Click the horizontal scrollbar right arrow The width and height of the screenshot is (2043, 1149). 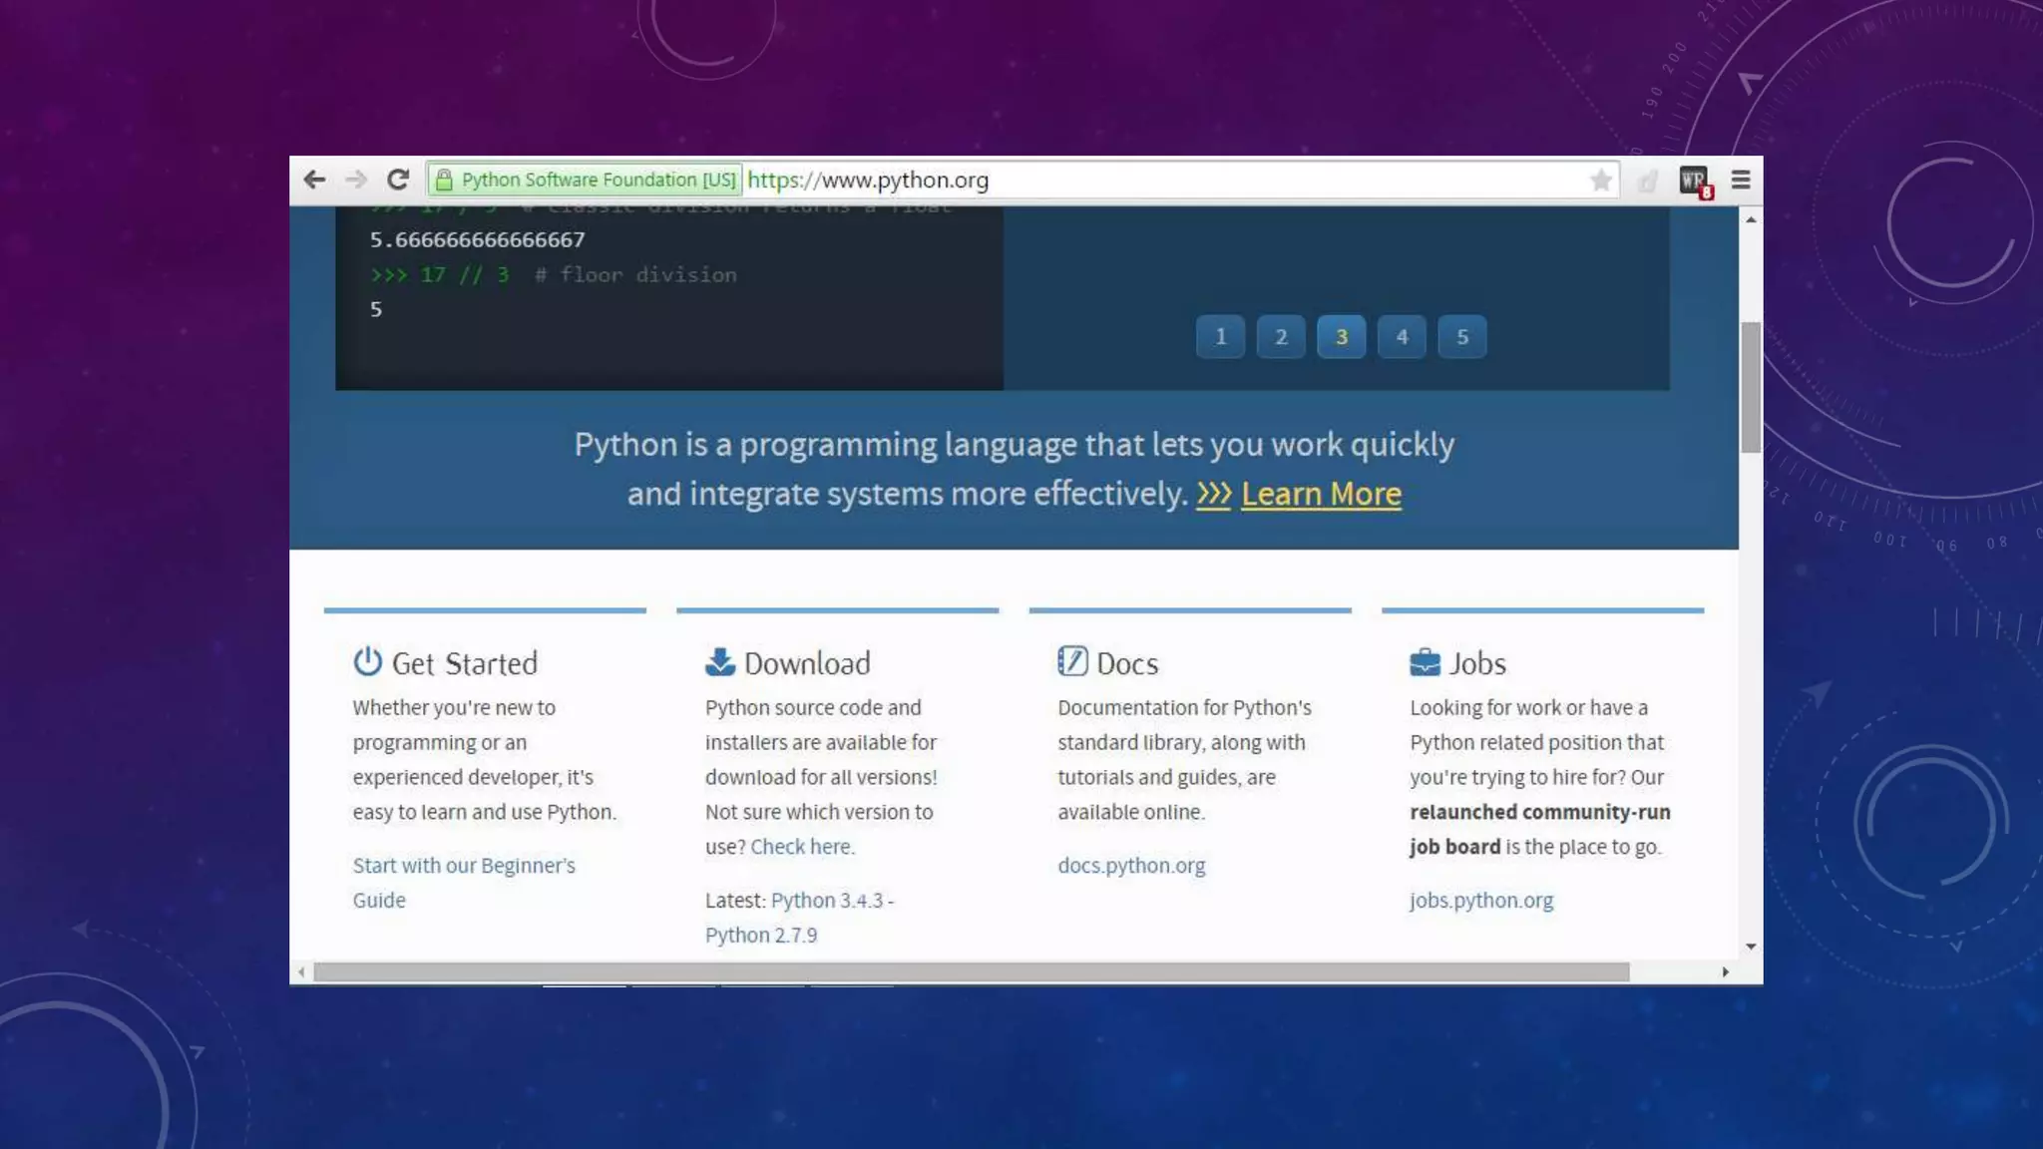pos(1725,971)
